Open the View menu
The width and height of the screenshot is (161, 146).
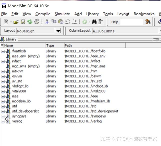tap(27, 14)
